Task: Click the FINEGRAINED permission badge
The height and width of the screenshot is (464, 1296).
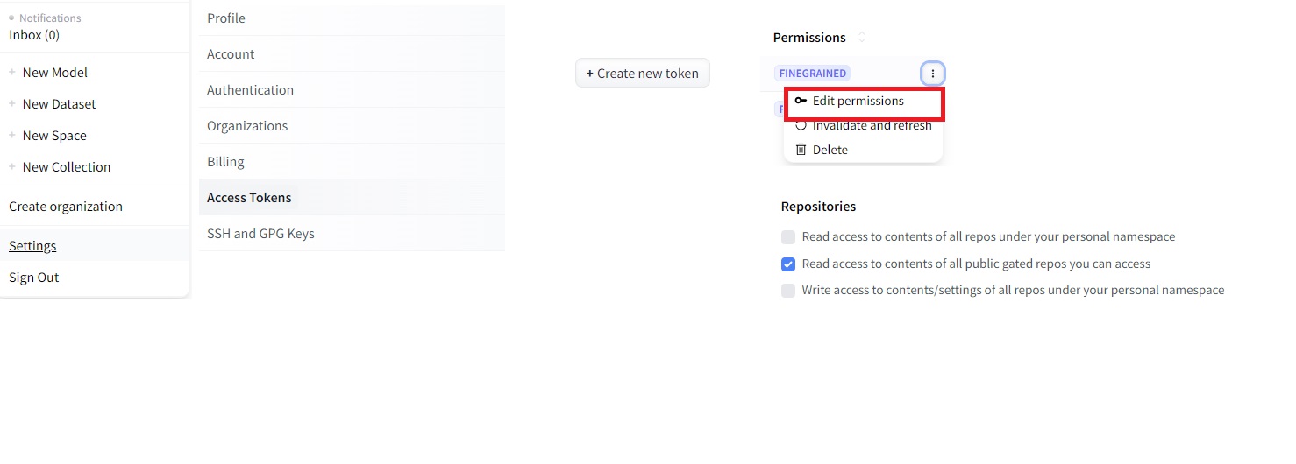Action: point(812,74)
